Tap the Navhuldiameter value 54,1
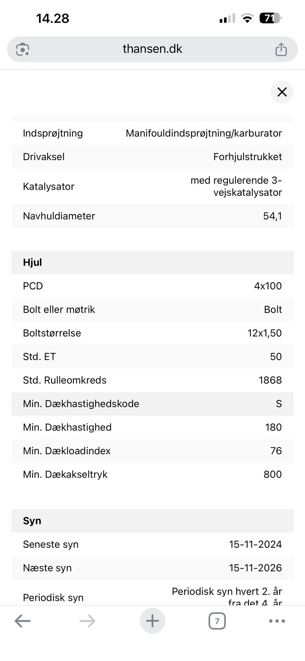305x661 pixels. click(272, 216)
